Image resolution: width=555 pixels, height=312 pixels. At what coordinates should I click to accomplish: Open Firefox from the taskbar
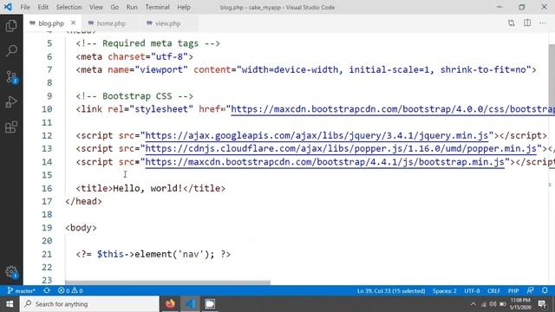tap(170, 304)
